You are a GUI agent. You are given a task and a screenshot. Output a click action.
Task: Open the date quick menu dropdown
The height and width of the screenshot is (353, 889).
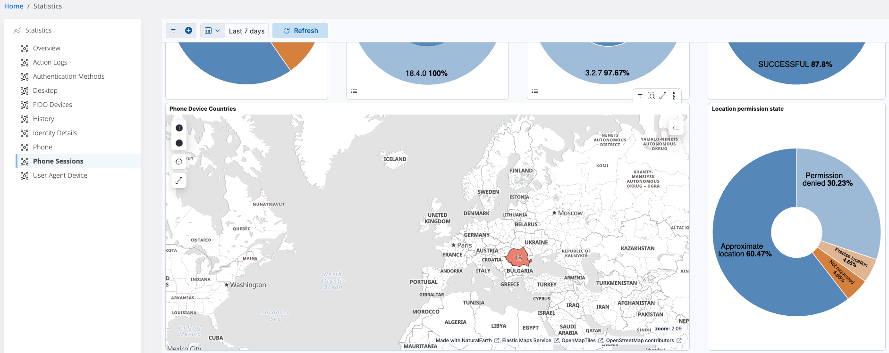click(x=212, y=31)
